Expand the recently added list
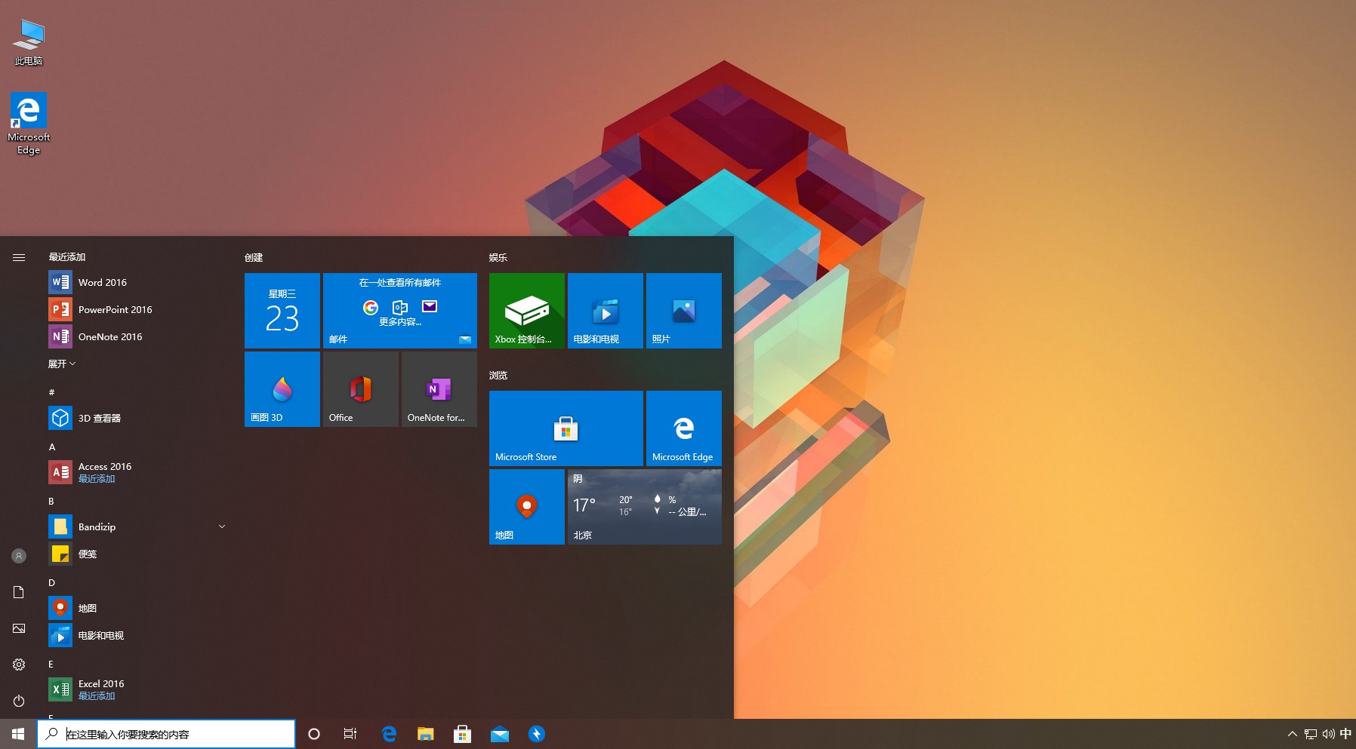This screenshot has width=1356, height=749. coord(62,364)
